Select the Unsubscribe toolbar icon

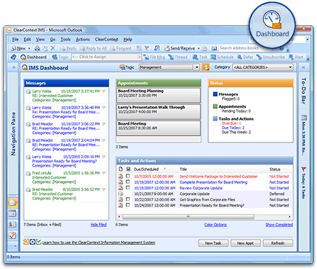coord(270,57)
